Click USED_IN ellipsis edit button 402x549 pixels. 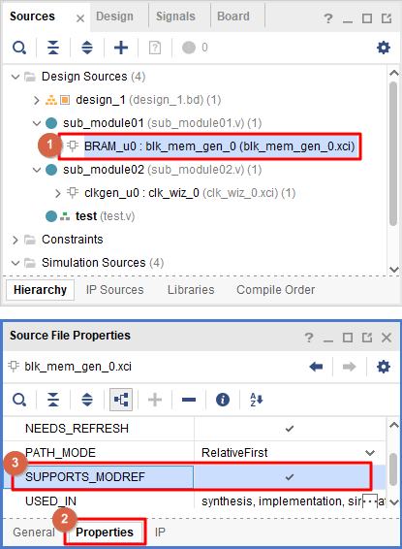pyautogui.click(x=370, y=501)
